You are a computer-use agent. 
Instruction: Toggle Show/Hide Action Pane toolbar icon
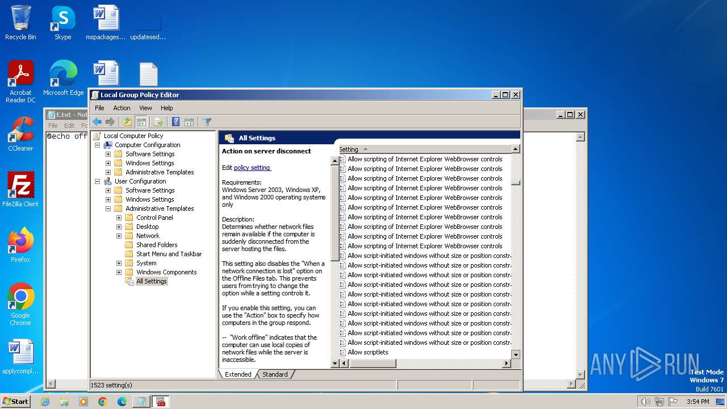(189, 122)
